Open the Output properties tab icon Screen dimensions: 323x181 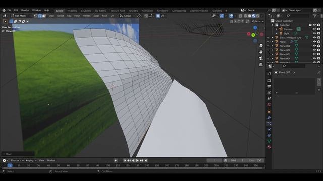click(x=269, y=87)
